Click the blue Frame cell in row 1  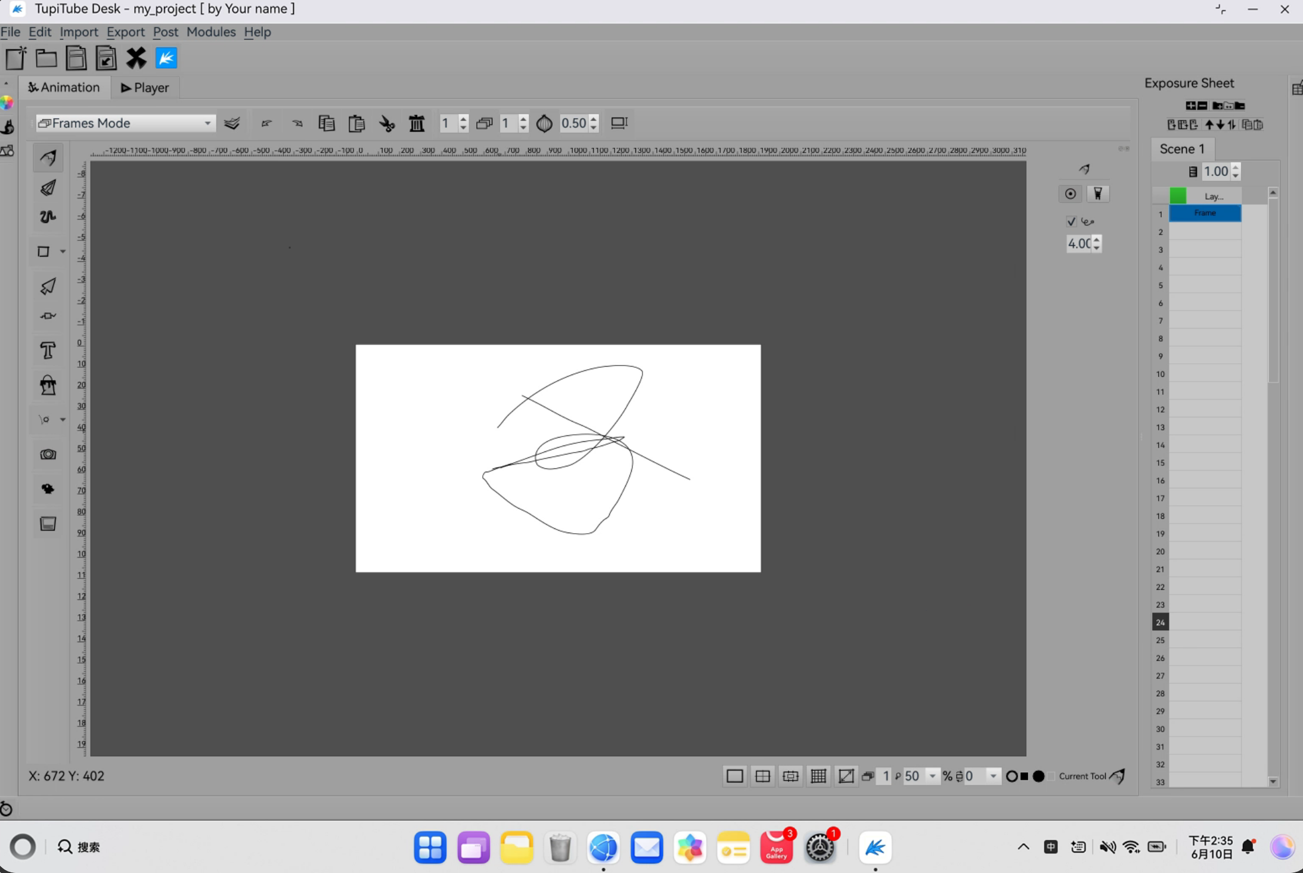click(1205, 213)
